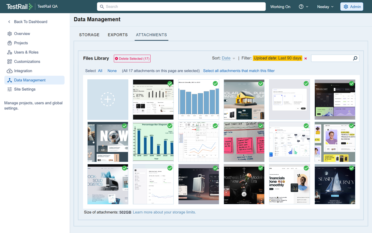Click the Overview sidebar icon
The width and height of the screenshot is (372, 233).
click(x=10, y=34)
